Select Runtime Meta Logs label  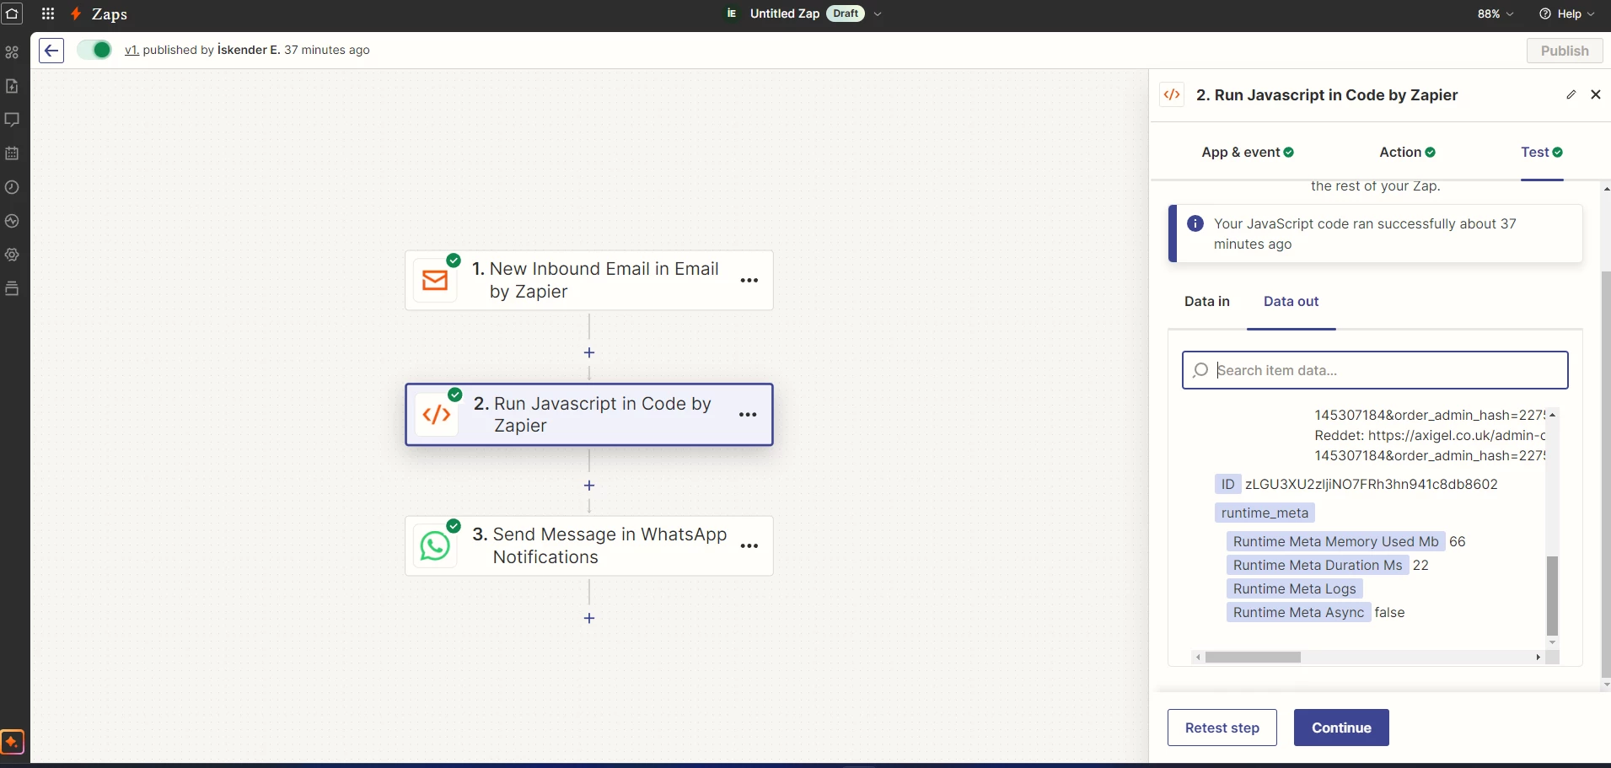[x=1294, y=588]
